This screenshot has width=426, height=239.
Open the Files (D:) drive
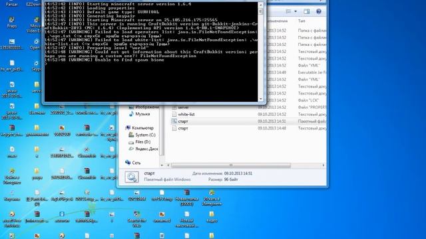point(143,142)
